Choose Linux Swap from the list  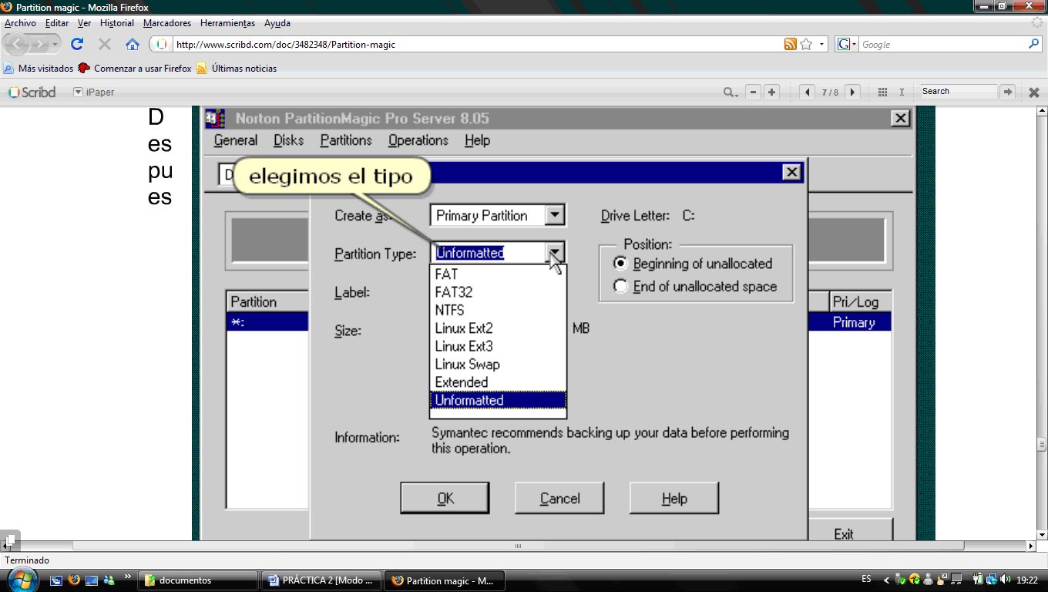pyautogui.click(x=497, y=364)
